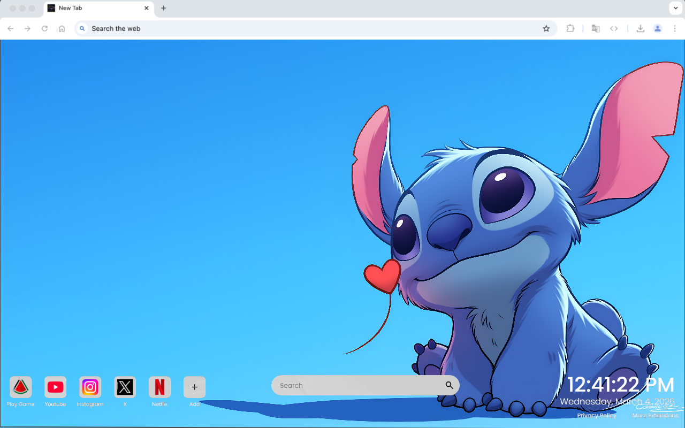Select the New Tab tab
This screenshot has height=428, width=685.
[x=98, y=8]
